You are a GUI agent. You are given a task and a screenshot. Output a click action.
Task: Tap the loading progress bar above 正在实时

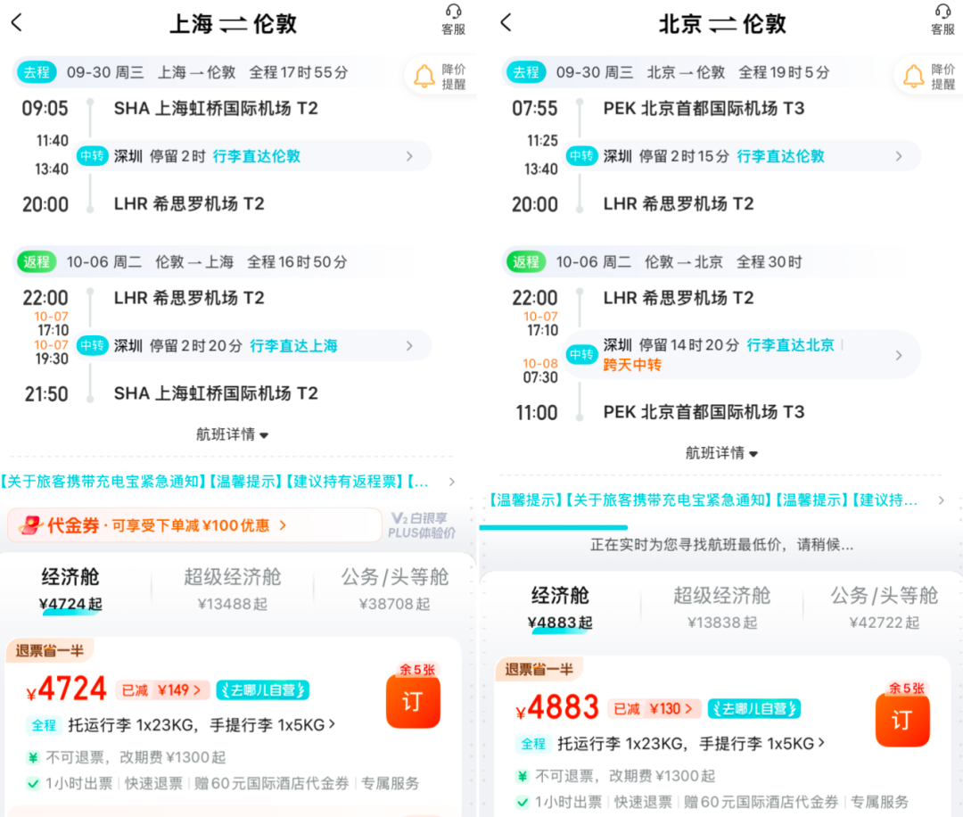coord(554,527)
